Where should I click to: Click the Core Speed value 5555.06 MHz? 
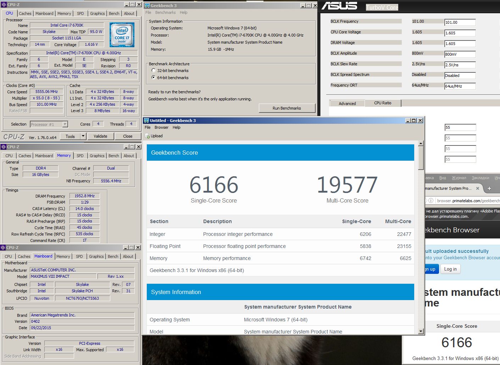click(x=46, y=92)
